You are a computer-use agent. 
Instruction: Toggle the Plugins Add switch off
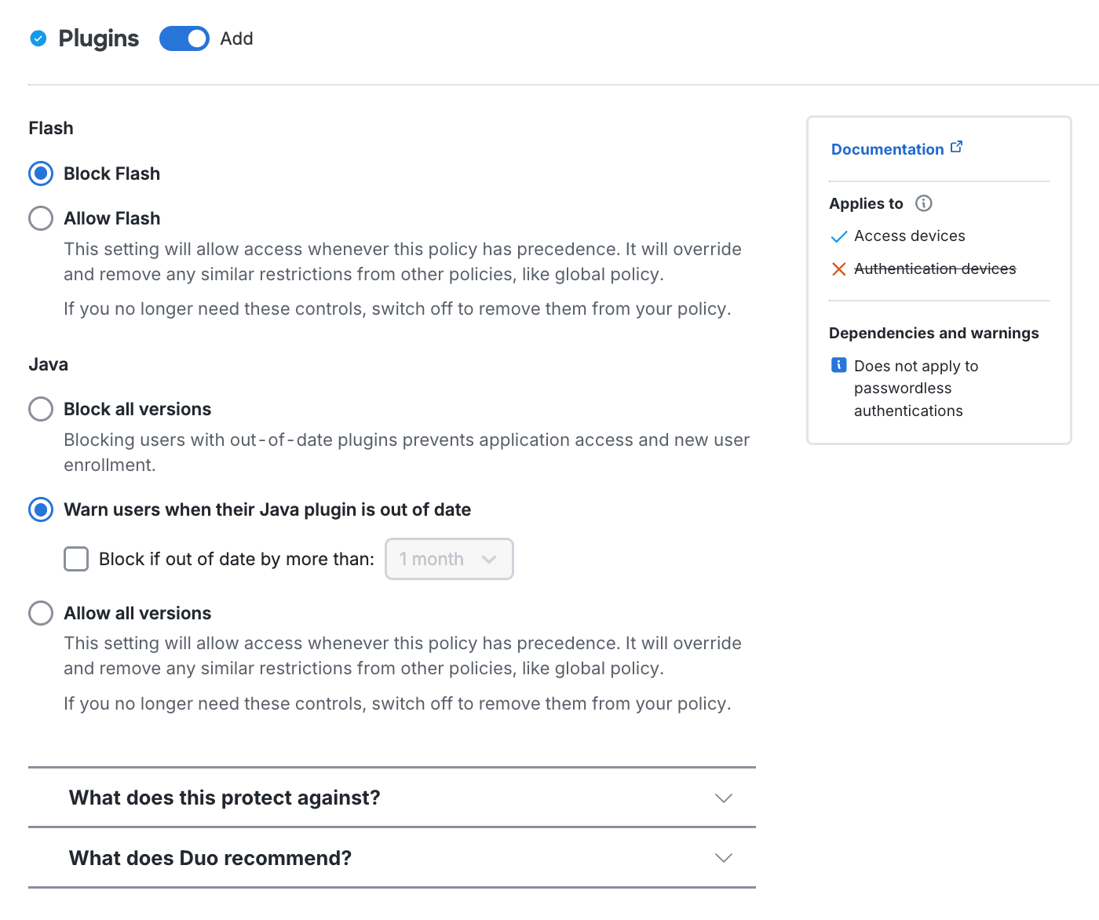click(184, 38)
